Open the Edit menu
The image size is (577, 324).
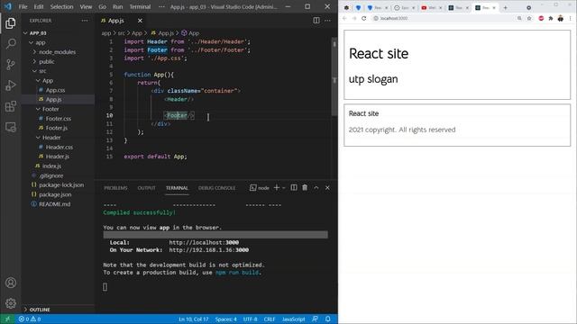pos(39,6)
